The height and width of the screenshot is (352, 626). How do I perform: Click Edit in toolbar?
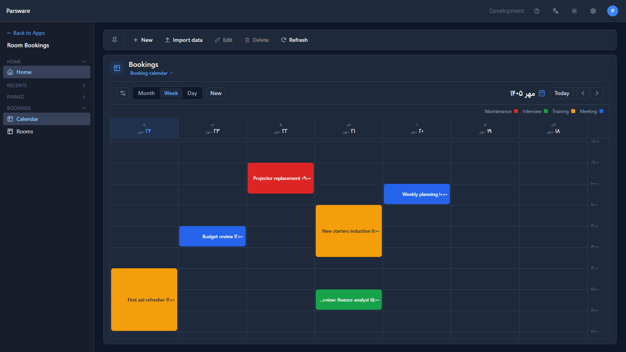click(x=224, y=40)
